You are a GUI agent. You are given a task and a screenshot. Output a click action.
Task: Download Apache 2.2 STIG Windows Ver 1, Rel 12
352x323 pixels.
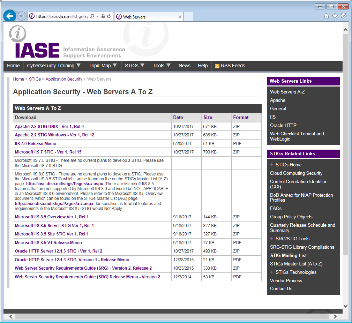pos(54,135)
